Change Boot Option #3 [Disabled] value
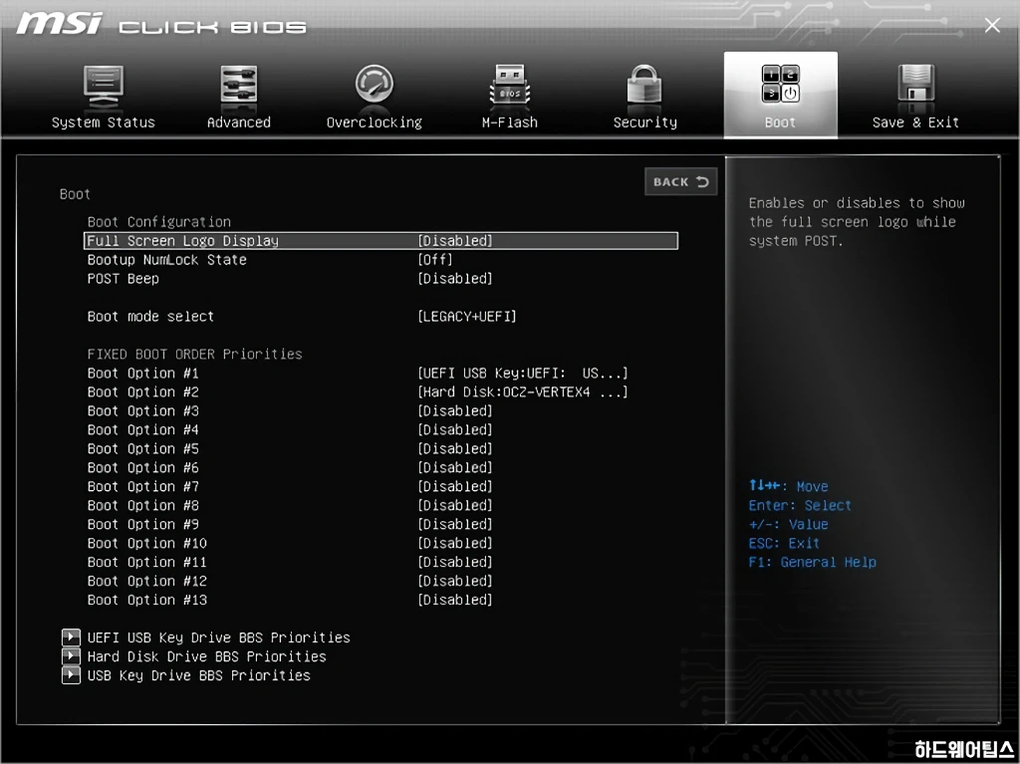Viewport: 1020px width, 764px height. pos(454,410)
